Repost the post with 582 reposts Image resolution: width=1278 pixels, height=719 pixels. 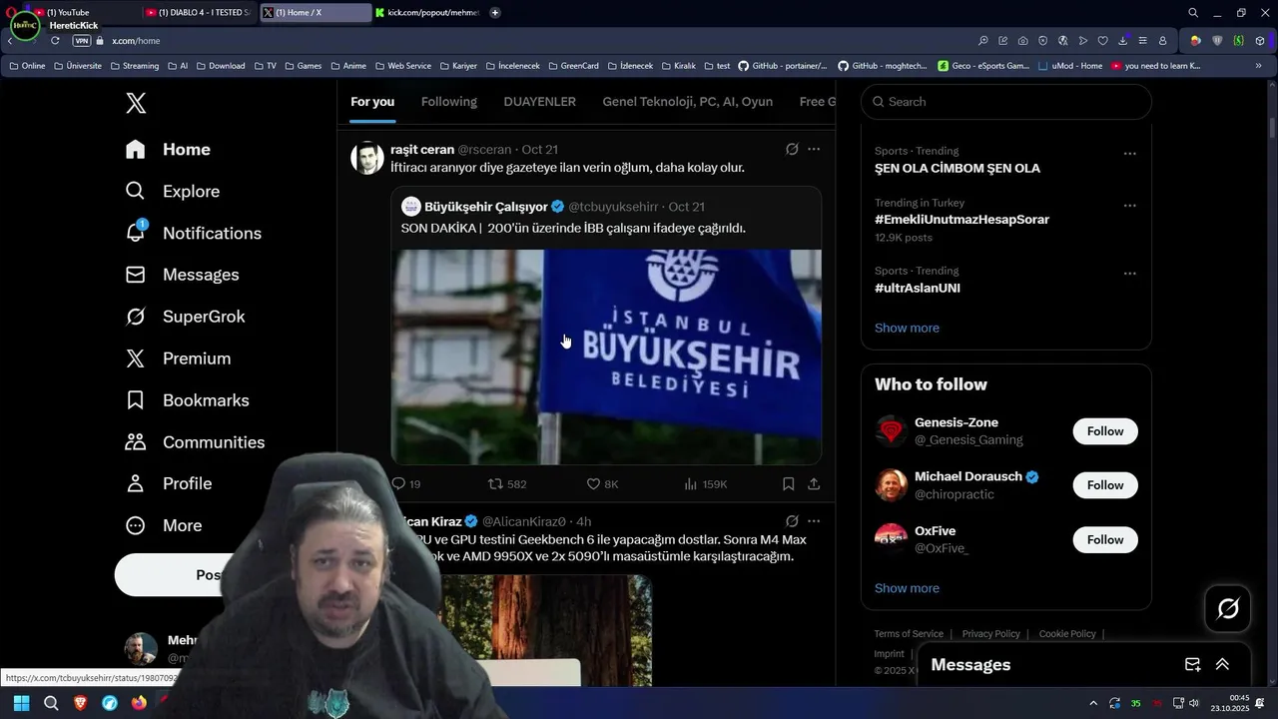click(506, 483)
